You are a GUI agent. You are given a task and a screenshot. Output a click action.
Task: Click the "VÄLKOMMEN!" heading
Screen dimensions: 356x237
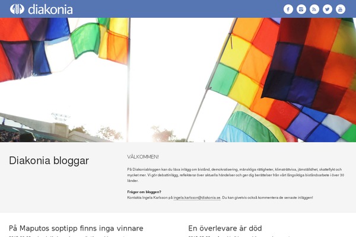tap(143, 157)
